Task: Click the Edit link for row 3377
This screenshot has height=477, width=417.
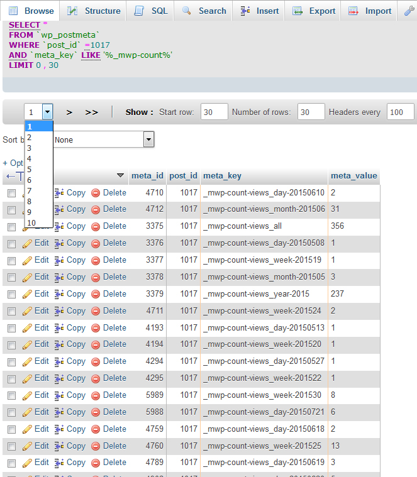Action: pyautogui.click(x=42, y=260)
